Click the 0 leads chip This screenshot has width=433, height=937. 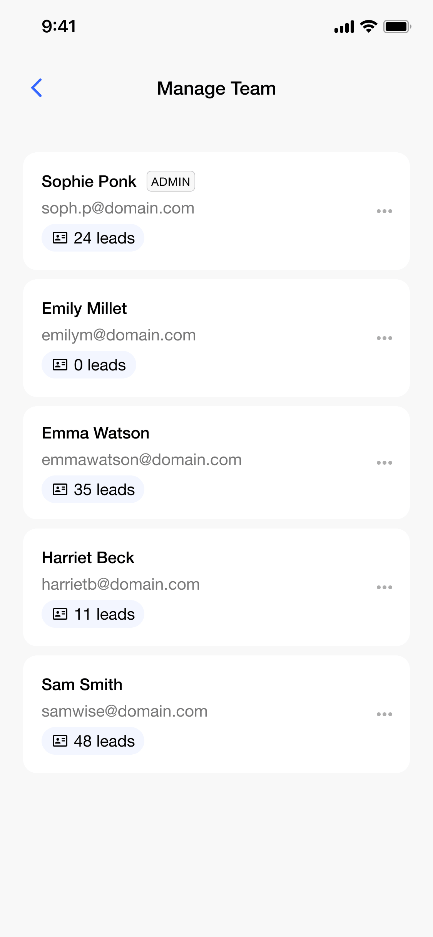coord(89,365)
